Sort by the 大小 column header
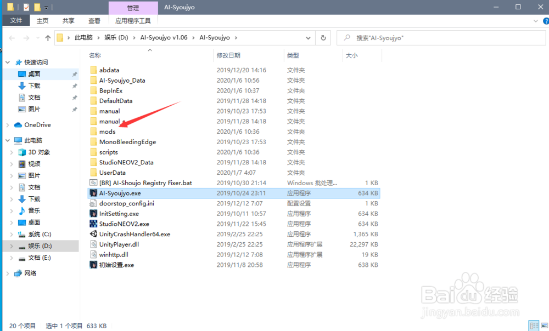The image size is (549, 331). [351, 55]
